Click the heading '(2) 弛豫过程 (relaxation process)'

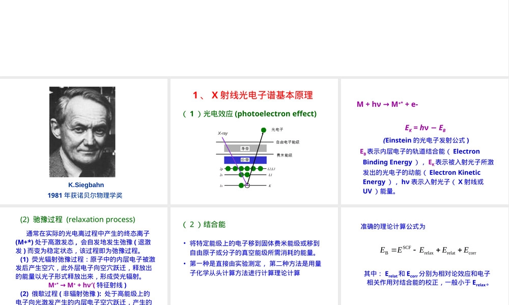[77, 220]
